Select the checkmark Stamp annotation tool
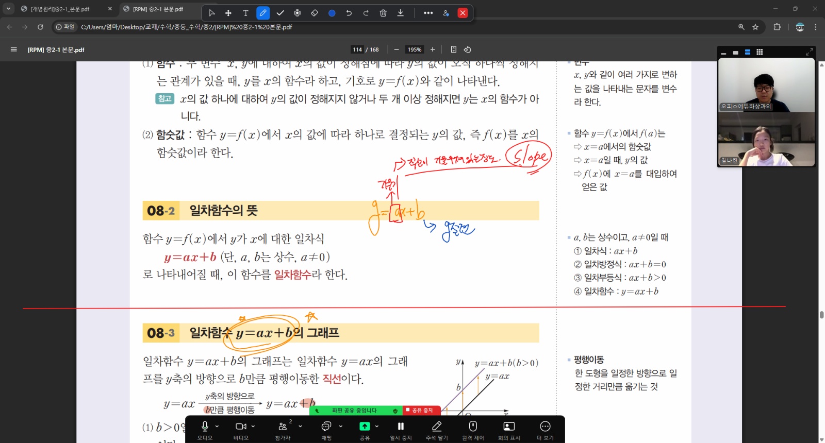 tap(280, 13)
